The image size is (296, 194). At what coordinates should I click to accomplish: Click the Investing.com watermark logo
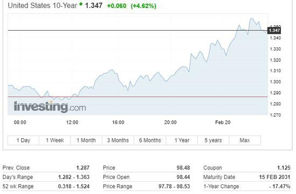coord(50,107)
